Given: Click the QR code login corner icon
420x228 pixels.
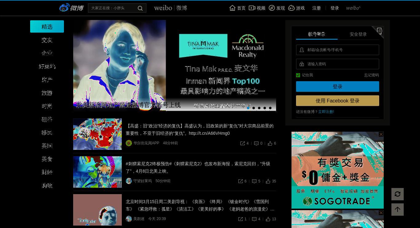Looking at the screenshot, I should click(379, 30).
